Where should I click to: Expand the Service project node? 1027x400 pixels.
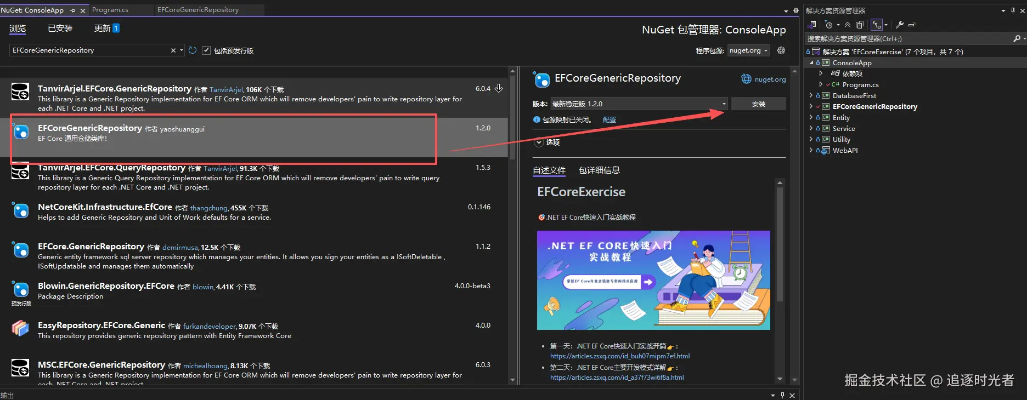[811, 128]
